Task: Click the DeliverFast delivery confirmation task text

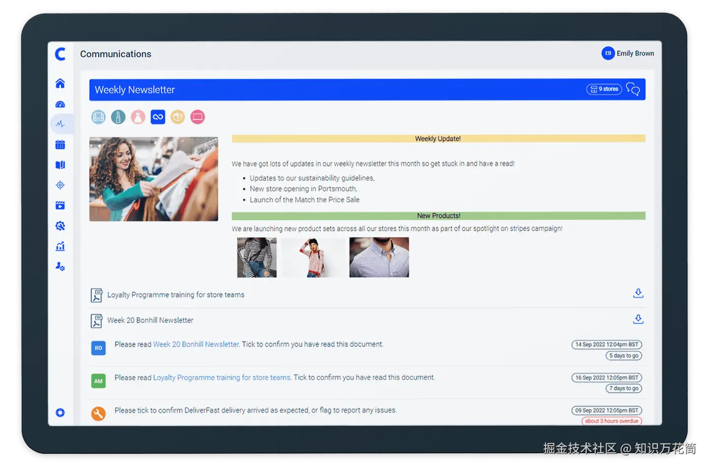Action: click(256, 410)
